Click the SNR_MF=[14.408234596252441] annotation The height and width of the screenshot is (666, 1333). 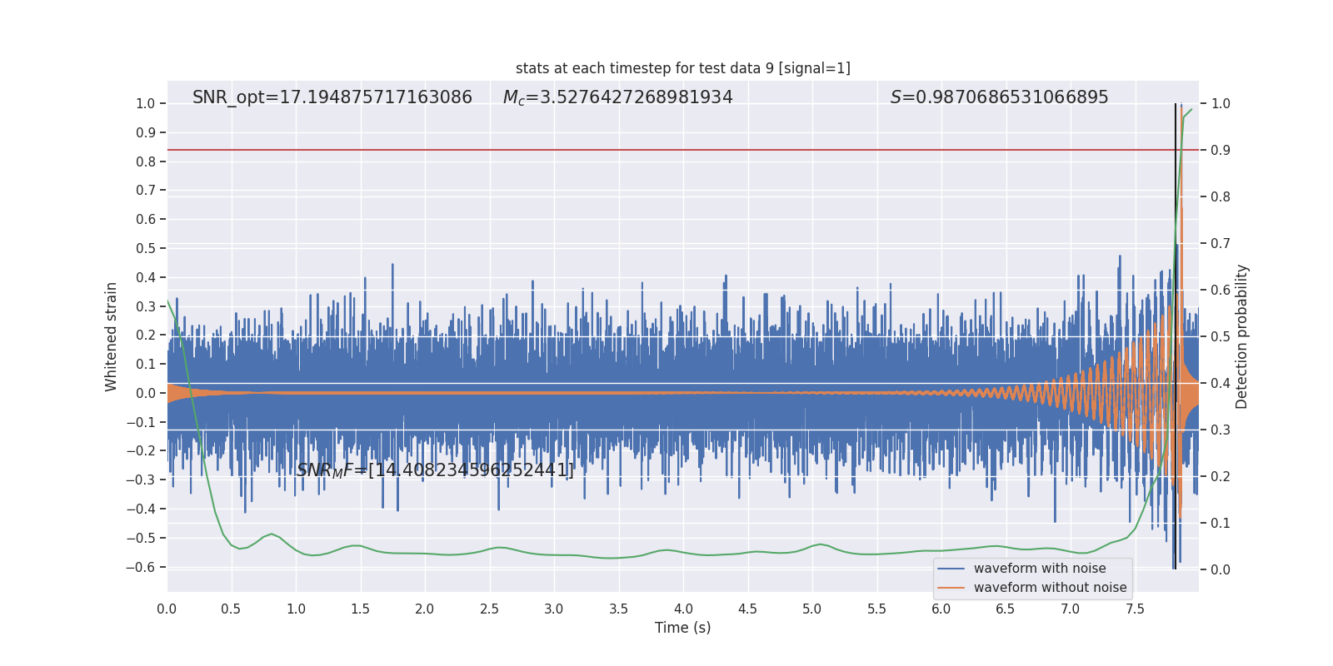coord(435,470)
